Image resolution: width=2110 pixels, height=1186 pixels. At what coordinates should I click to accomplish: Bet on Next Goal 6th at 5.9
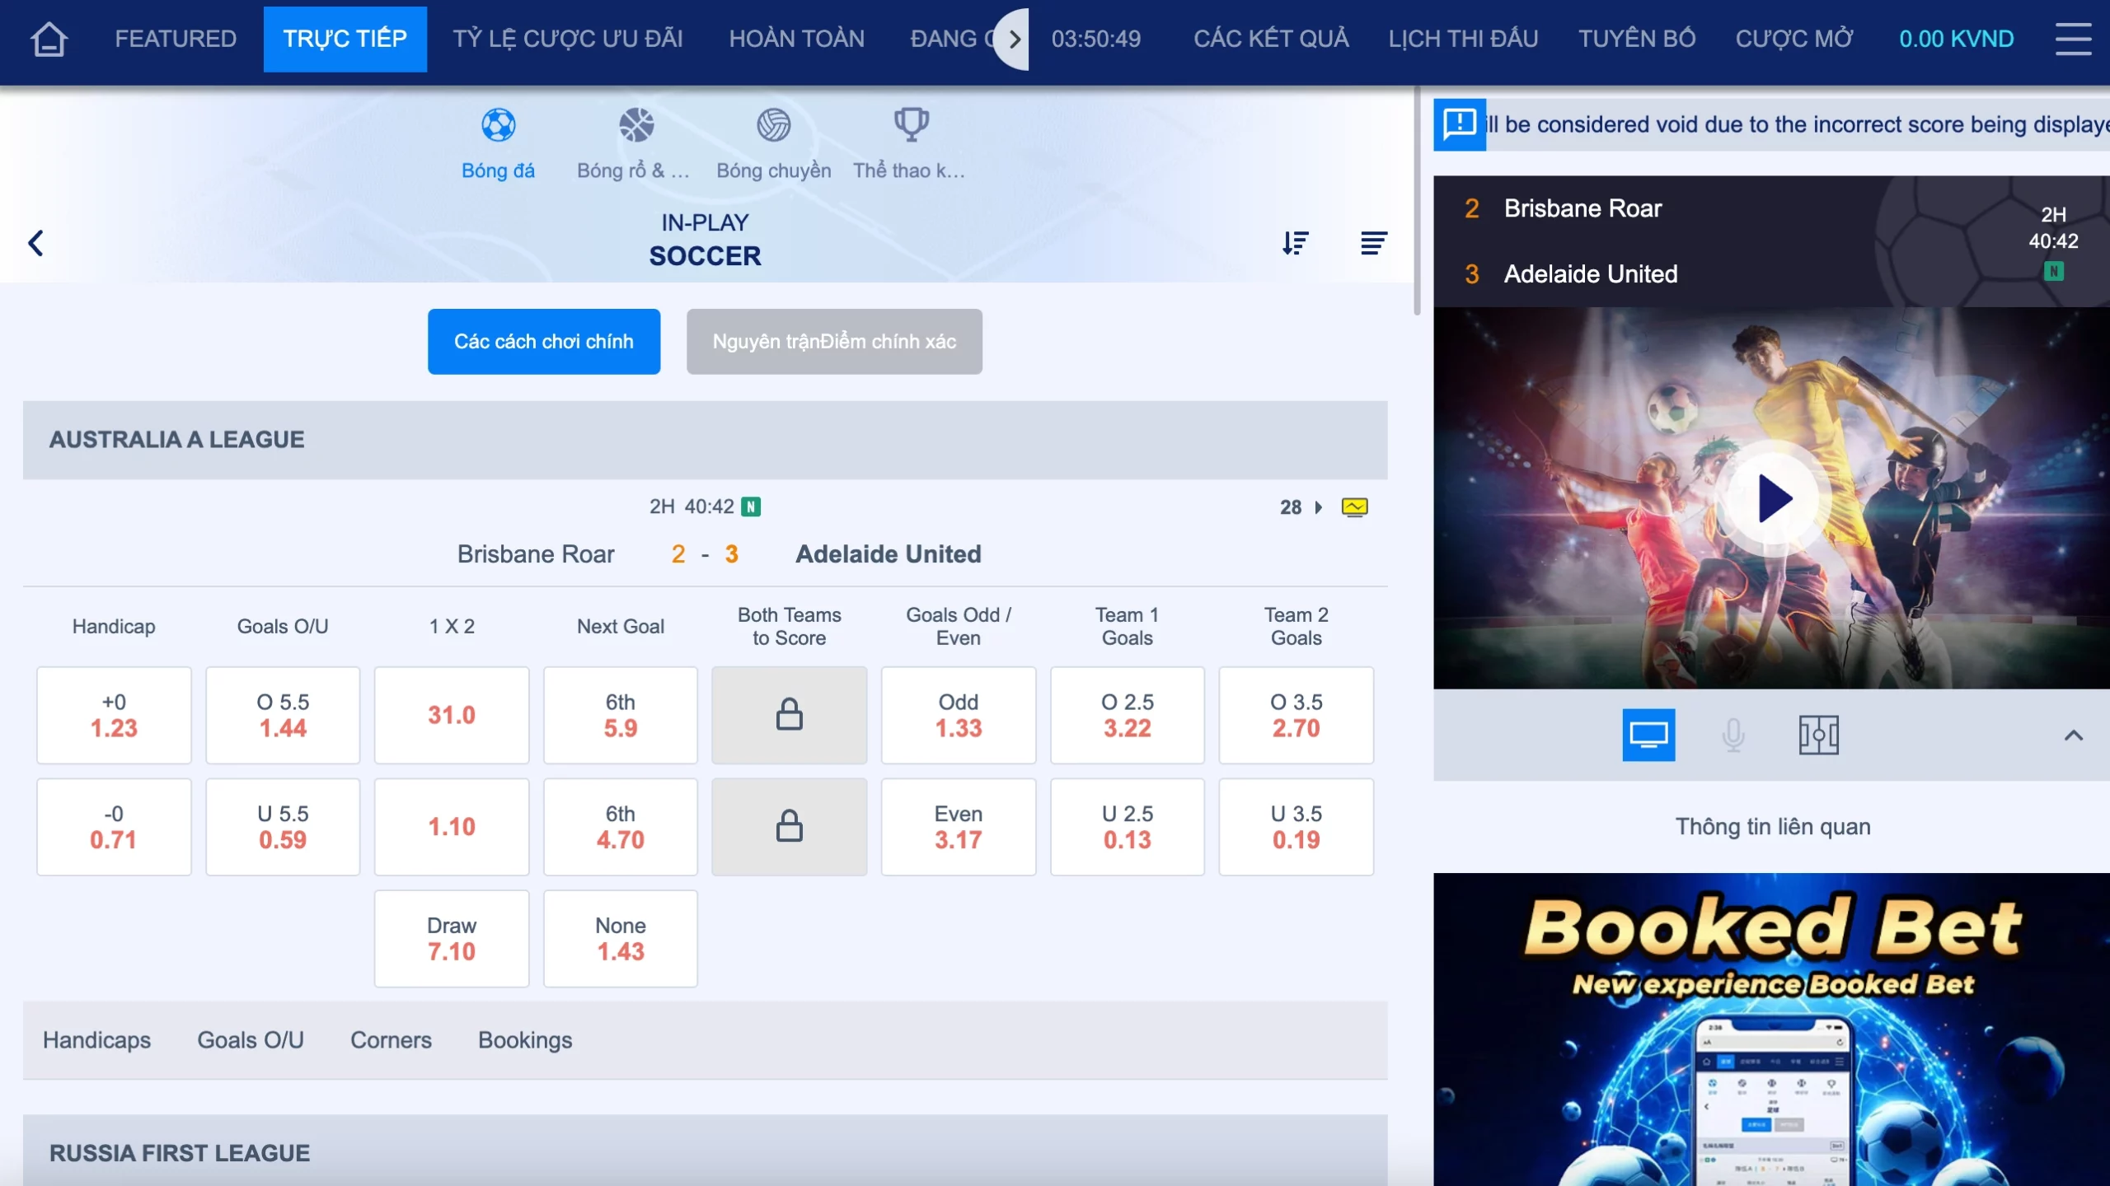coord(621,715)
